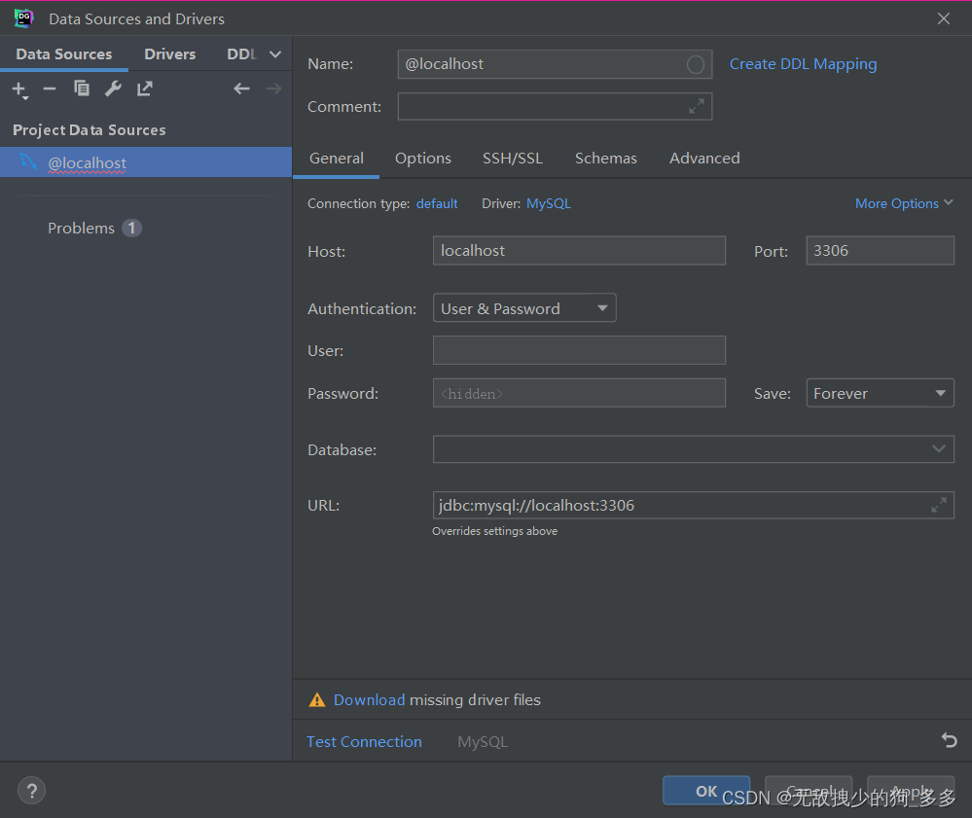Open the Schemas tab
This screenshot has height=818, width=972.
tap(605, 159)
